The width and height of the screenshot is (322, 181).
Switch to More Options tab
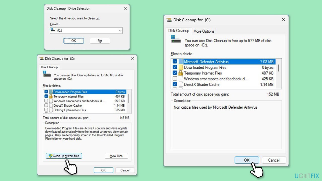tap(204, 31)
